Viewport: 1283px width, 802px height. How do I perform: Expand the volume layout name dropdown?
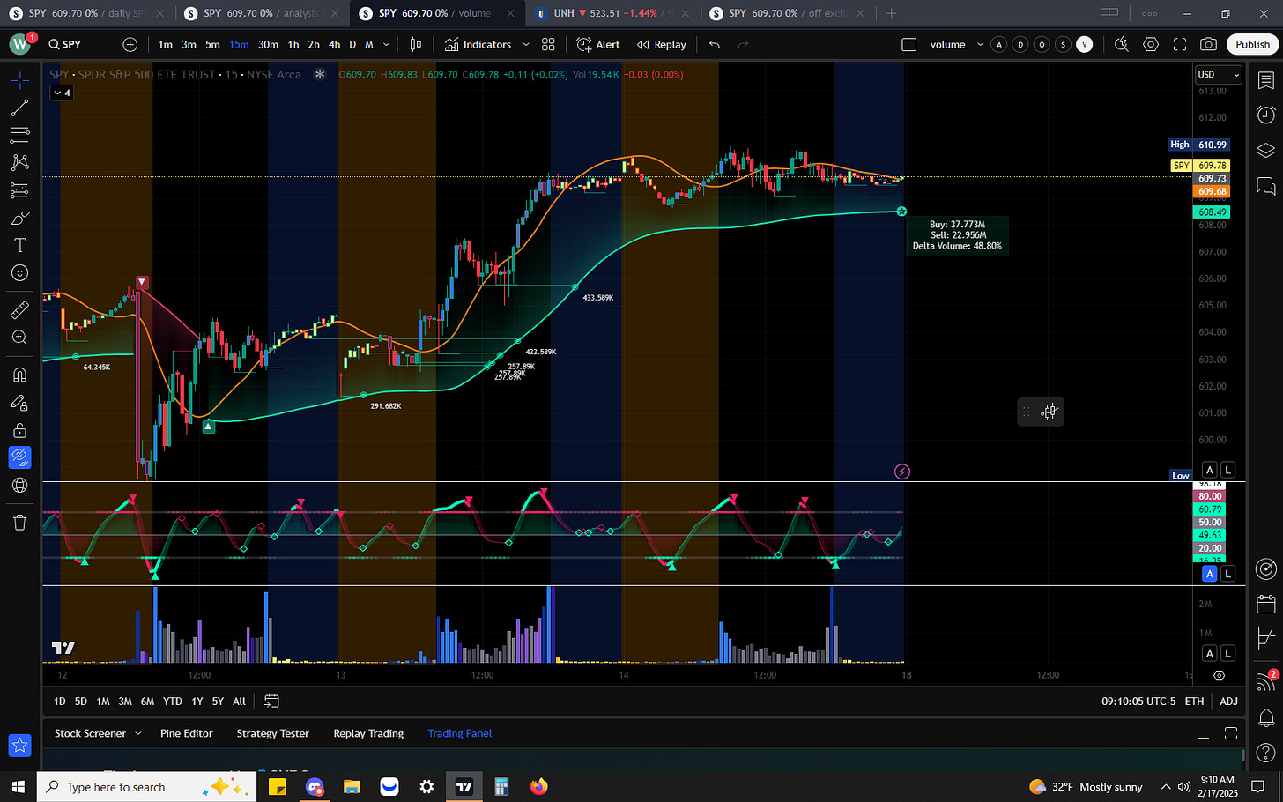980,44
